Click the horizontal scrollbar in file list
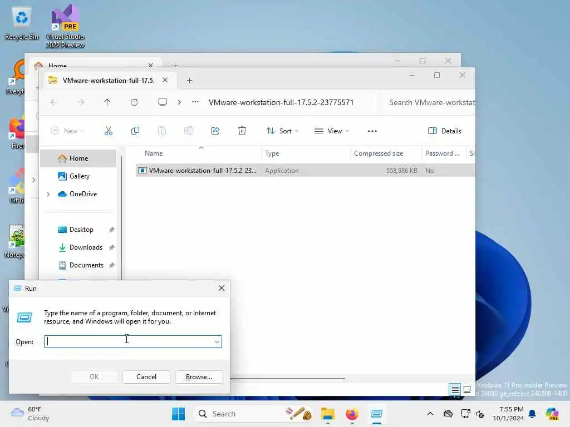 pyautogui.click(x=287, y=378)
